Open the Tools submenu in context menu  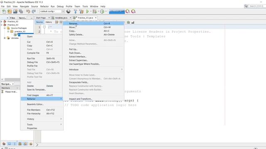point(42,125)
